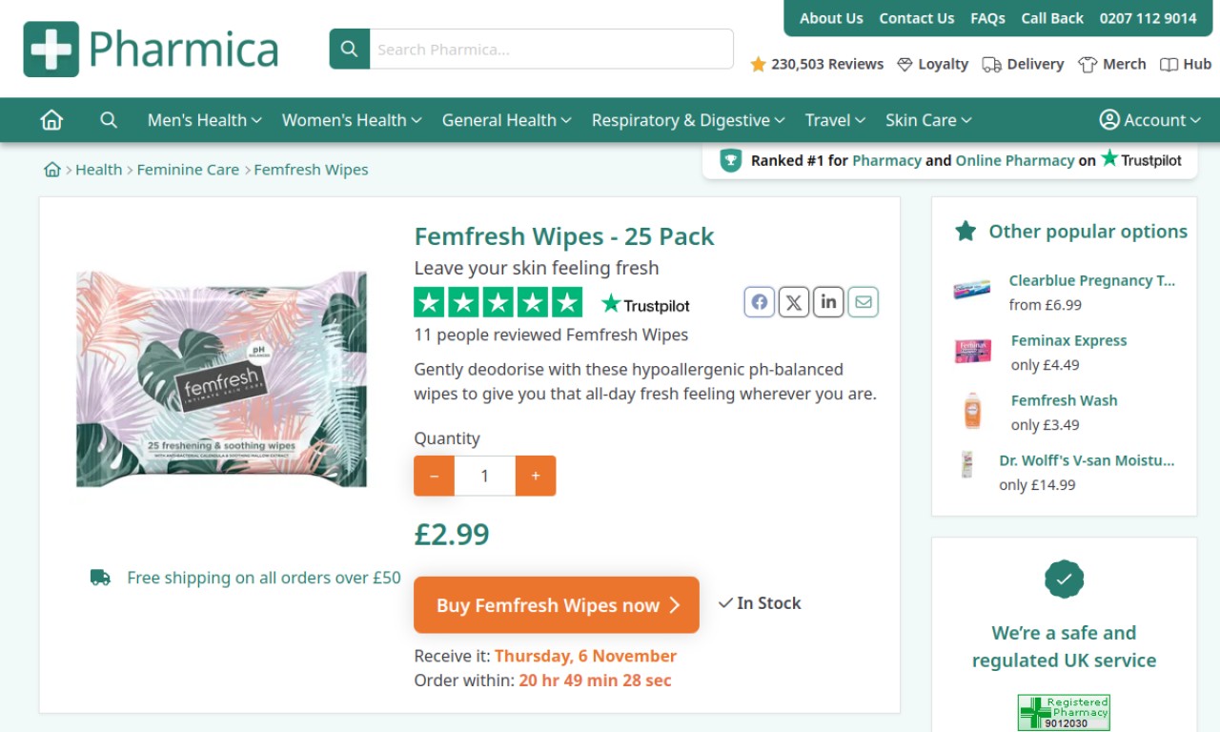Click Buy Femfresh Wipes now button

pyautogui.click(x=557, y=605)
